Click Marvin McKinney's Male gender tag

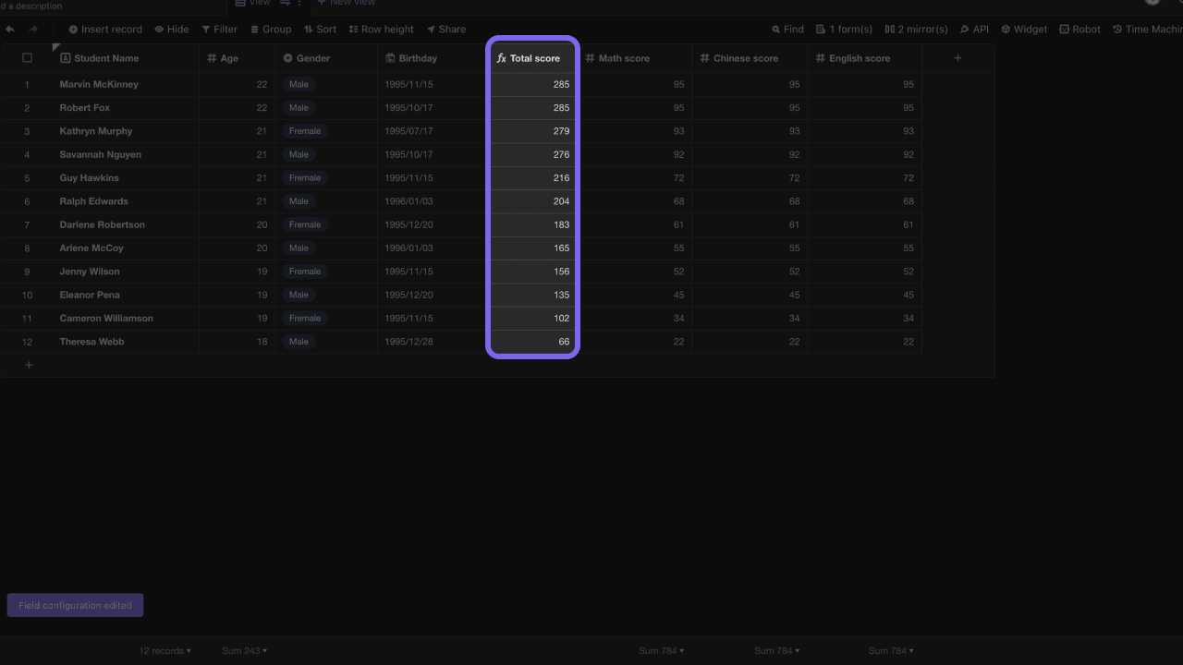click(x=299, y=84)
